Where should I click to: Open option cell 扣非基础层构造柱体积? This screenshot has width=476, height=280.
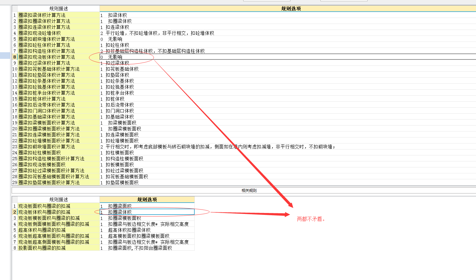tap(288, 51)
